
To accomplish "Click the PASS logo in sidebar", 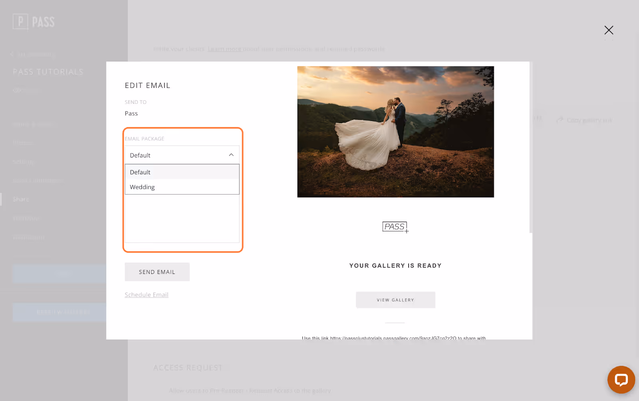I will coord(34,22).
